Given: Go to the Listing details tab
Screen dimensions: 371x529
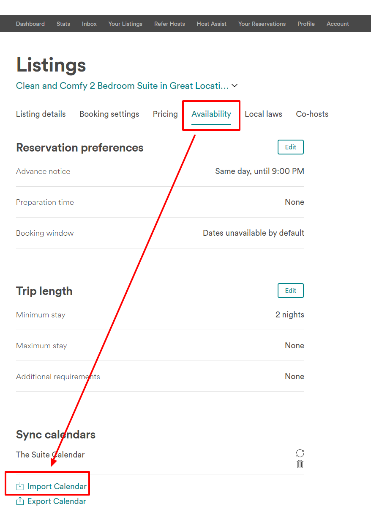Looking at the screenshot, I should tap(41, 114).
